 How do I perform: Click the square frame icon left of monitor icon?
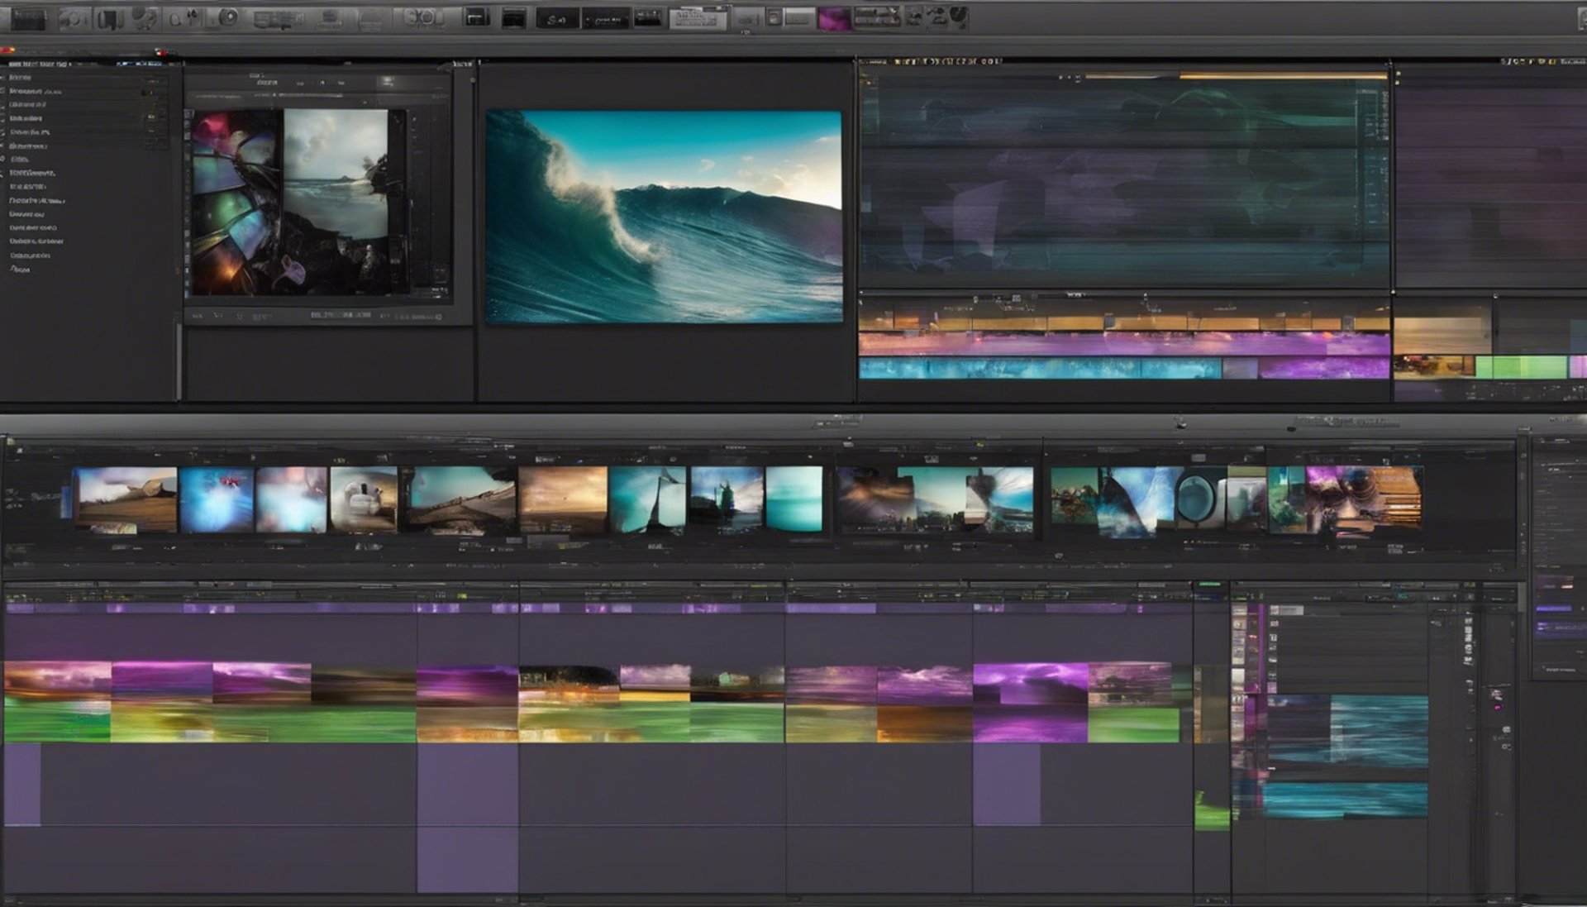coord(476,17)
